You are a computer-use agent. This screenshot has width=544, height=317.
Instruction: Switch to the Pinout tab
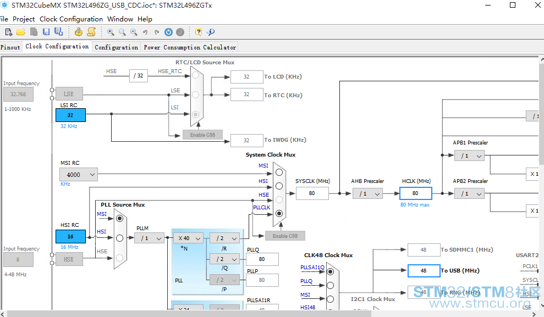[x=10, y=47]
